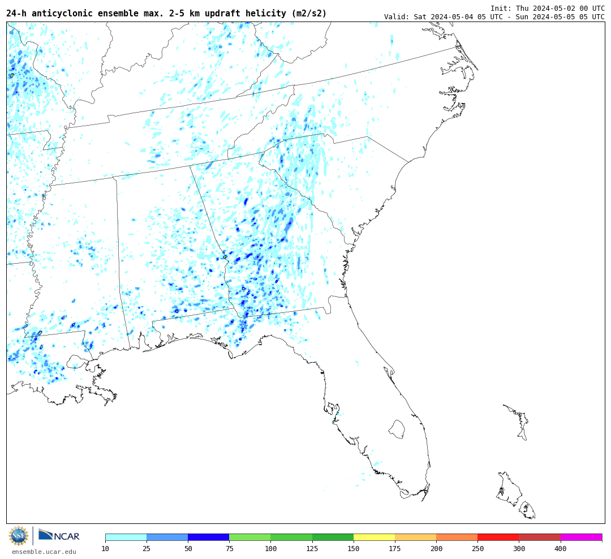Click the light green 75-100 colorbar segment
This screenshot has height=559, width=611.
click(250, 537)
